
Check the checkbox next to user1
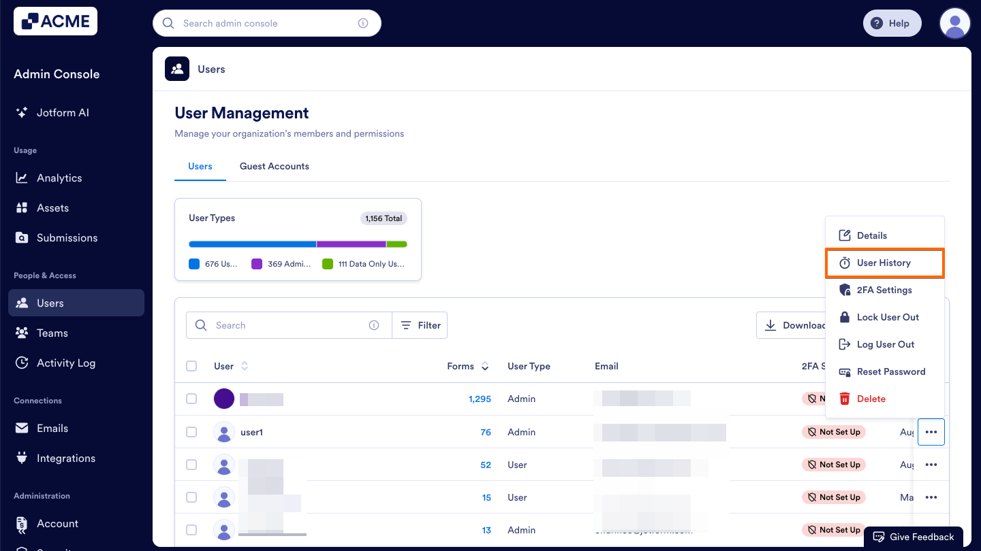coord(191,431)
